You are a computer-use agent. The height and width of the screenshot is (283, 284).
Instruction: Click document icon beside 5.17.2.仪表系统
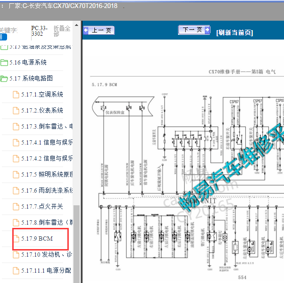[x=16, y=111]
